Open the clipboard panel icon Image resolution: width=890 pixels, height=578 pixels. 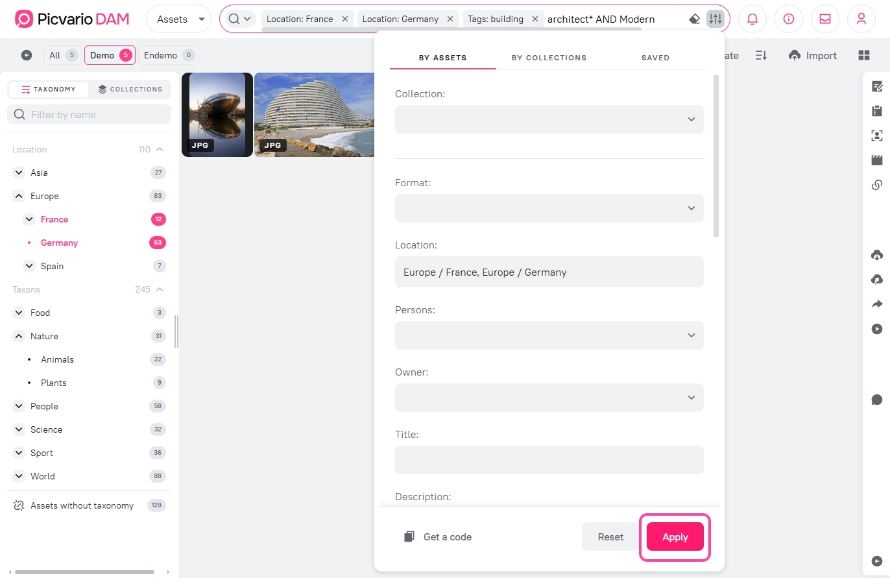click(x=877, y=111)
